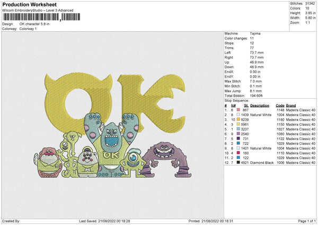This screenshot has width=318, height=225.
Task: Click the pink thread swatch for 867 stitches
Action: pos(238,110)
